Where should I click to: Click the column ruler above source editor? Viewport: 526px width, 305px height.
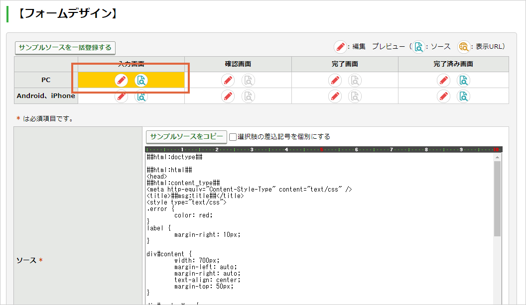pyautogui.click(x=324, y=149)
